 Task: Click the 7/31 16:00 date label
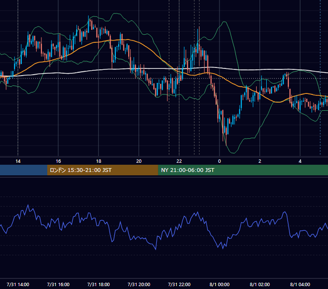point(58,284)
